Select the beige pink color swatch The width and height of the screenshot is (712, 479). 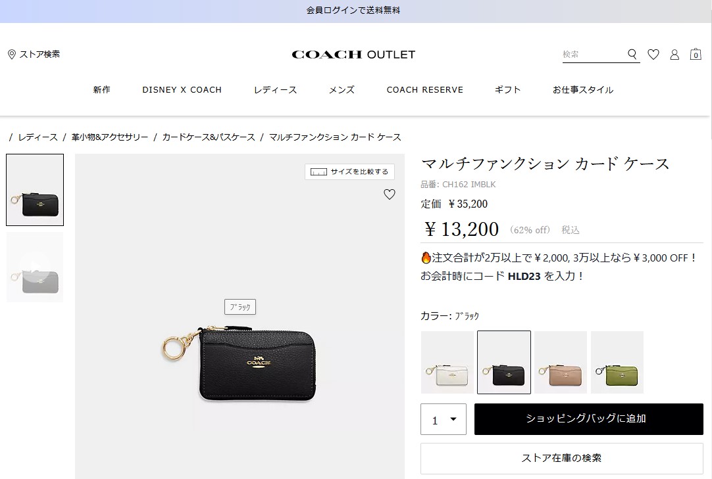tap(561, 362)
